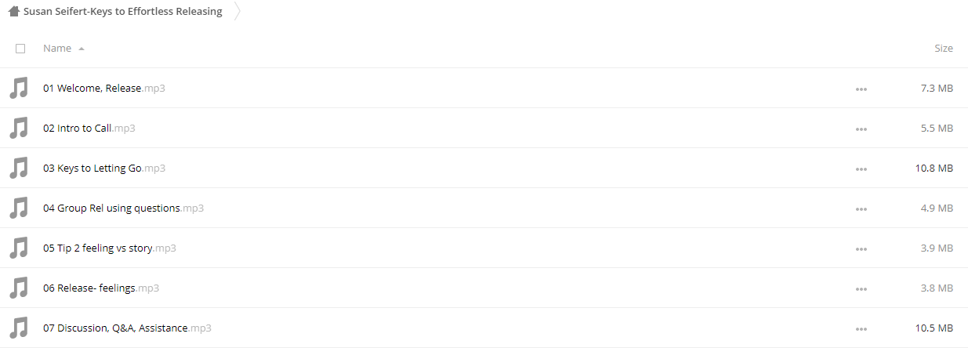968x348 pixels.
Task: Open ellipsis menu for 05 Tip 2 feeling vs story
Action: 861,248
